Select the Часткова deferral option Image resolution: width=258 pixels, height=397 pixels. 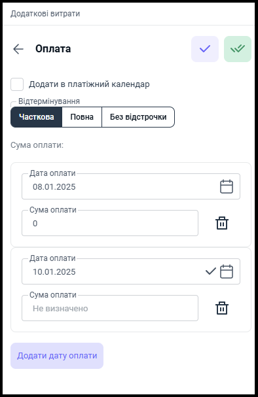point(37,117)
